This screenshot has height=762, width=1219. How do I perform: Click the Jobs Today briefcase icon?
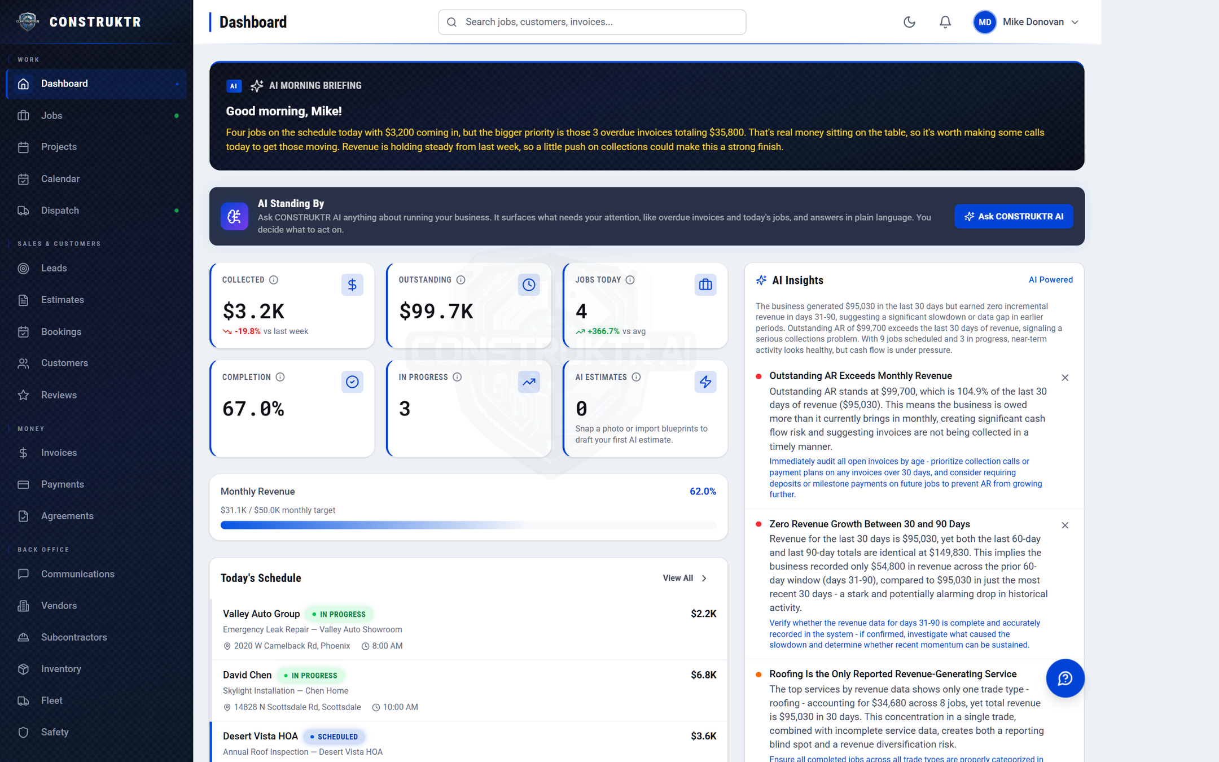705,285
